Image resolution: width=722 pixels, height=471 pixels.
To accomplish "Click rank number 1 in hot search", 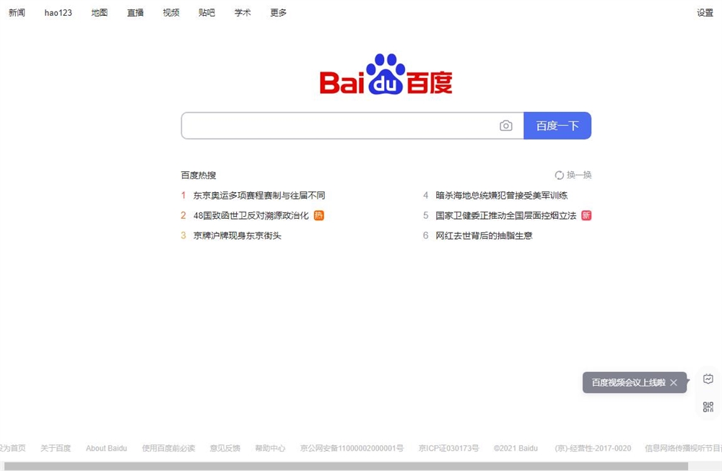I will coord(183,195).
